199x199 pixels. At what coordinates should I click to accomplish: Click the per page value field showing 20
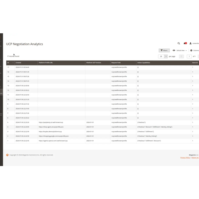[161, 56]
